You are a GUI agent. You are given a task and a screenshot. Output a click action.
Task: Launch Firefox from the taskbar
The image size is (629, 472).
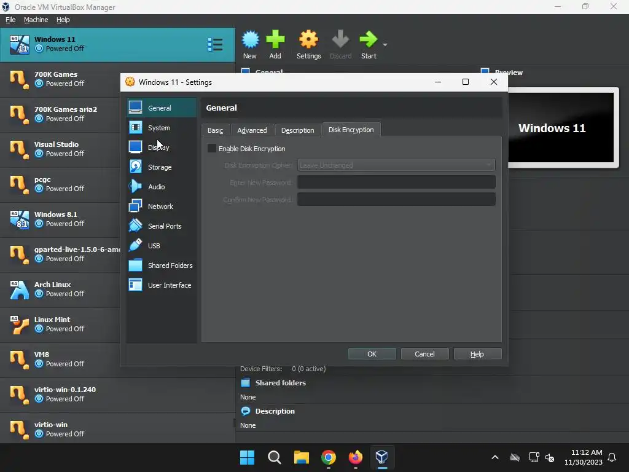(356, 457)
